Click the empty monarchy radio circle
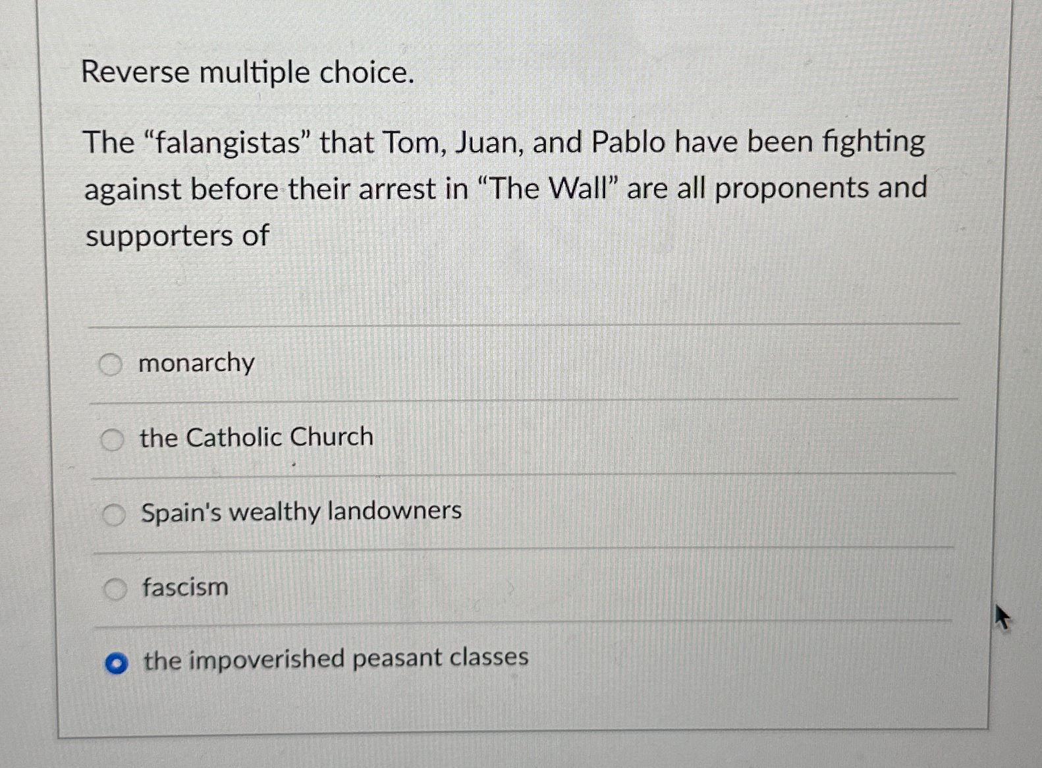This screenshot has height=768, width=1042. click(113, 362)
